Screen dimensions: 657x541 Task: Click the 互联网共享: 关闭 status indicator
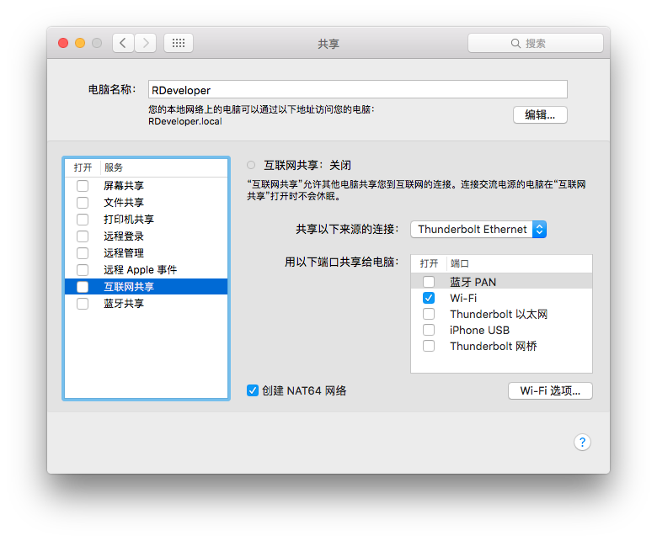click(251, 165)
